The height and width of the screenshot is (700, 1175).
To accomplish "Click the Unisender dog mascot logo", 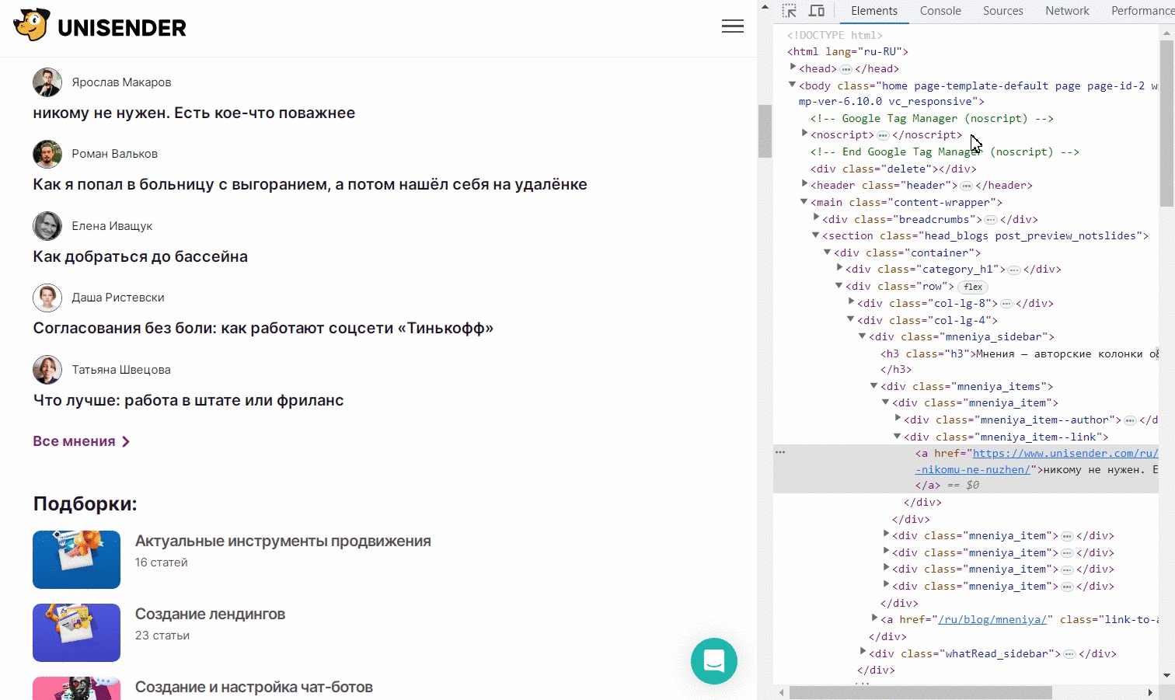I will click(32, 26).
